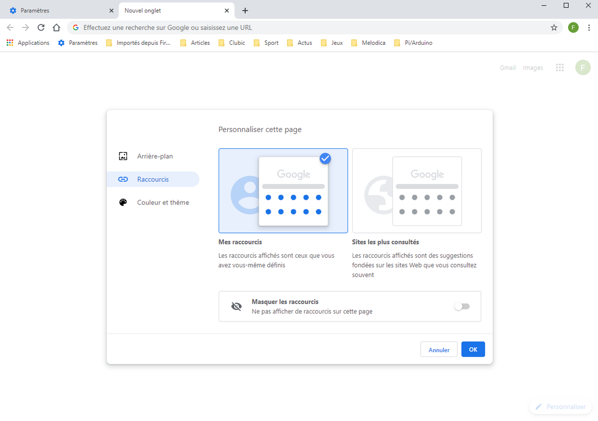Open the Jeux bookmark folder
The image size is (598, 421).
tap(332, 43)
